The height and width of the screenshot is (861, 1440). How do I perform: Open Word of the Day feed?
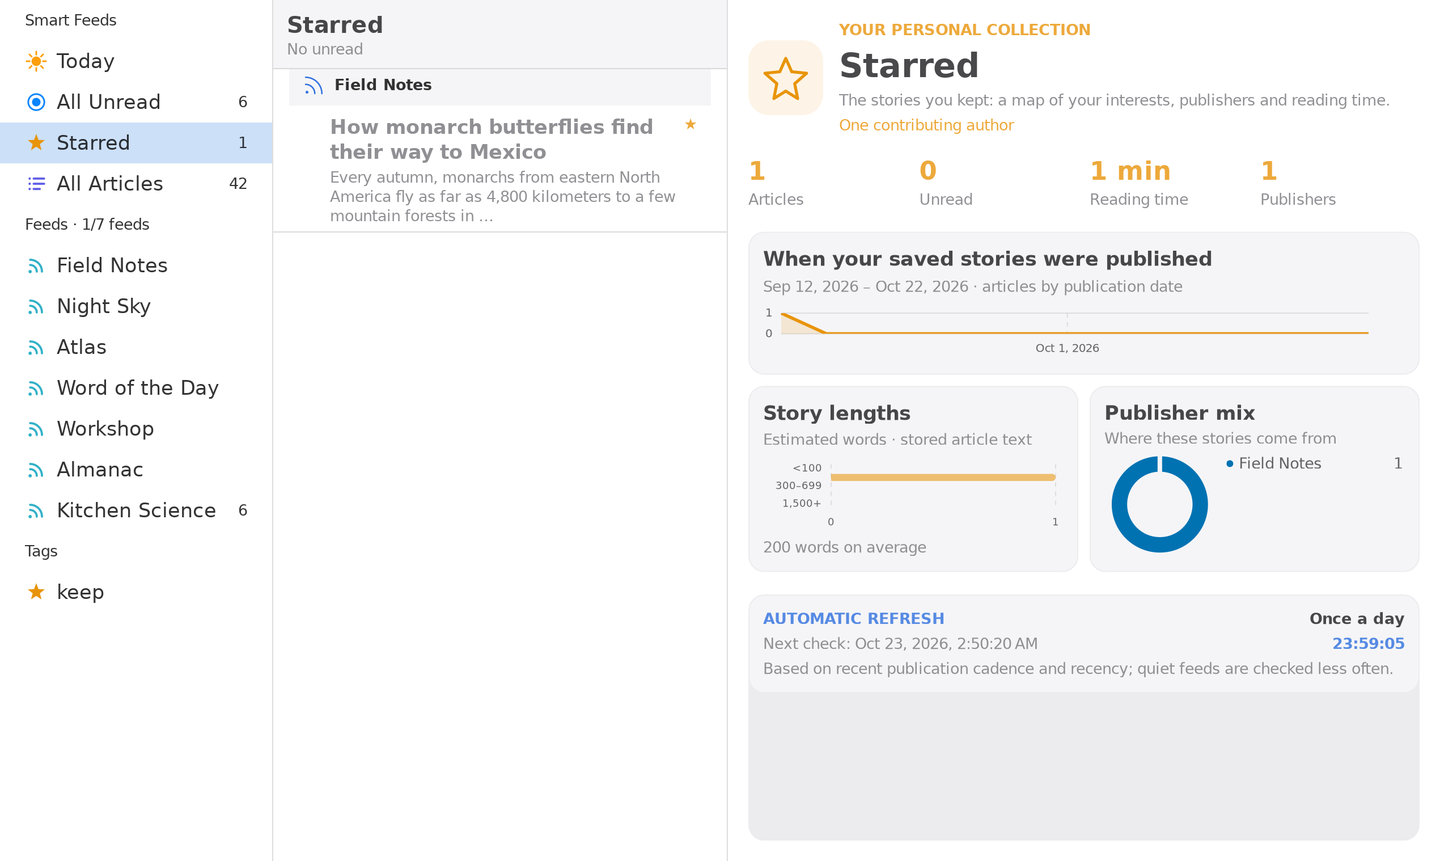coord(136,388)
